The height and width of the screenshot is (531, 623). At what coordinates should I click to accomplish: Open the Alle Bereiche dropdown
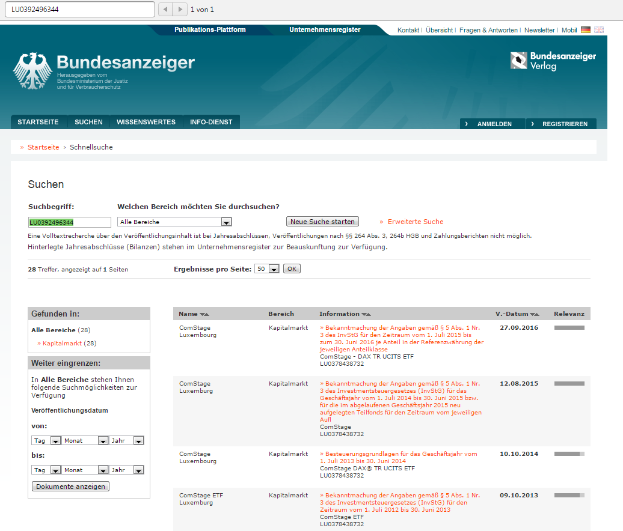click(x=174, y=222)
